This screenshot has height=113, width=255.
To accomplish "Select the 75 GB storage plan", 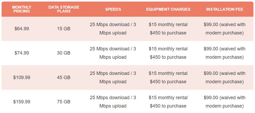I will tap(64, 102).
